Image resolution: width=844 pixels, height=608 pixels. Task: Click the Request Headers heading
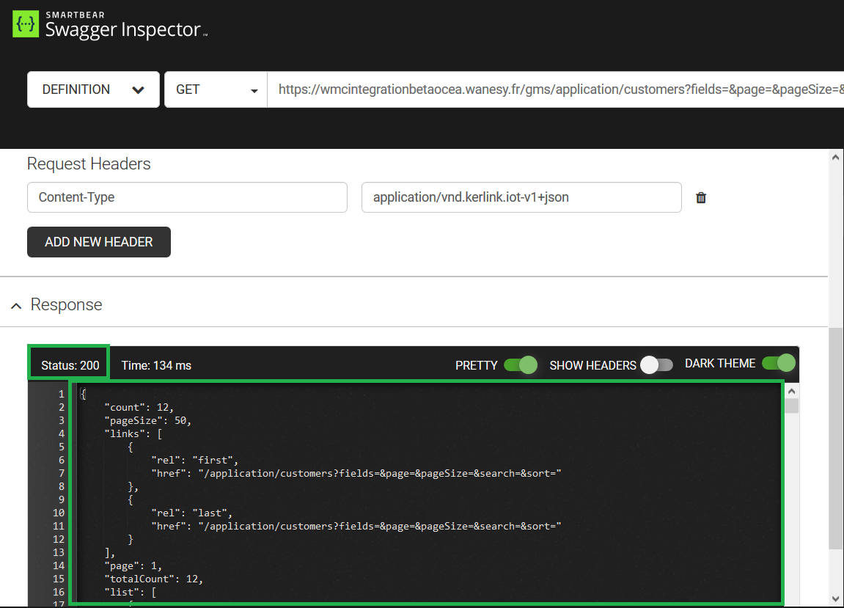point(89,164)
